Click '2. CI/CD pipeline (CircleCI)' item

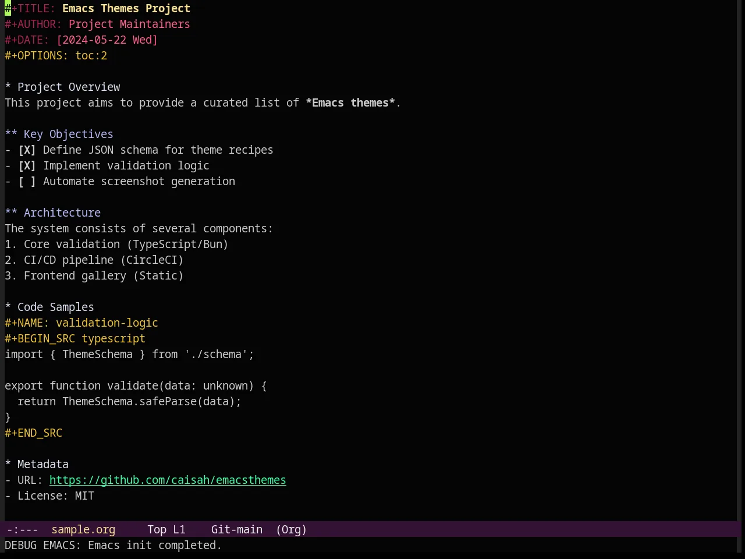point(94,260)
